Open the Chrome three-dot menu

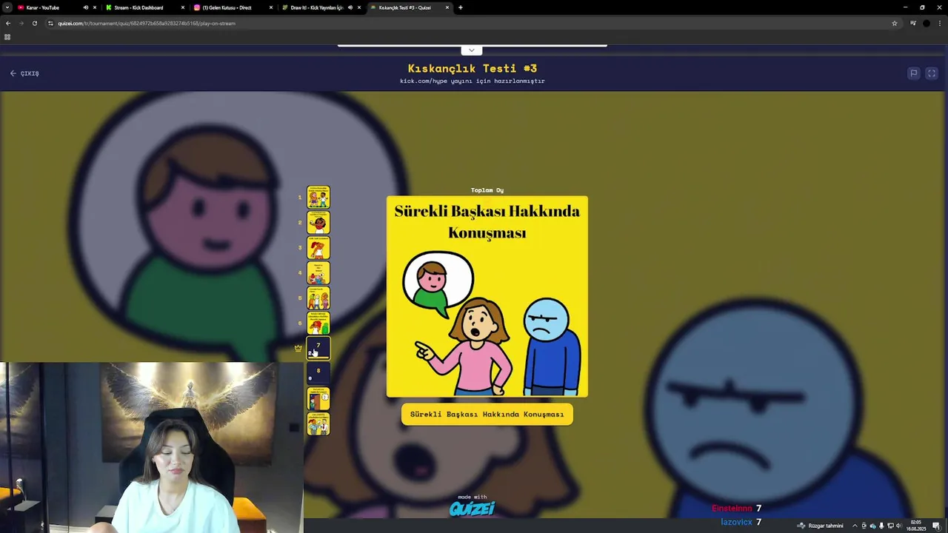point(938,23)
